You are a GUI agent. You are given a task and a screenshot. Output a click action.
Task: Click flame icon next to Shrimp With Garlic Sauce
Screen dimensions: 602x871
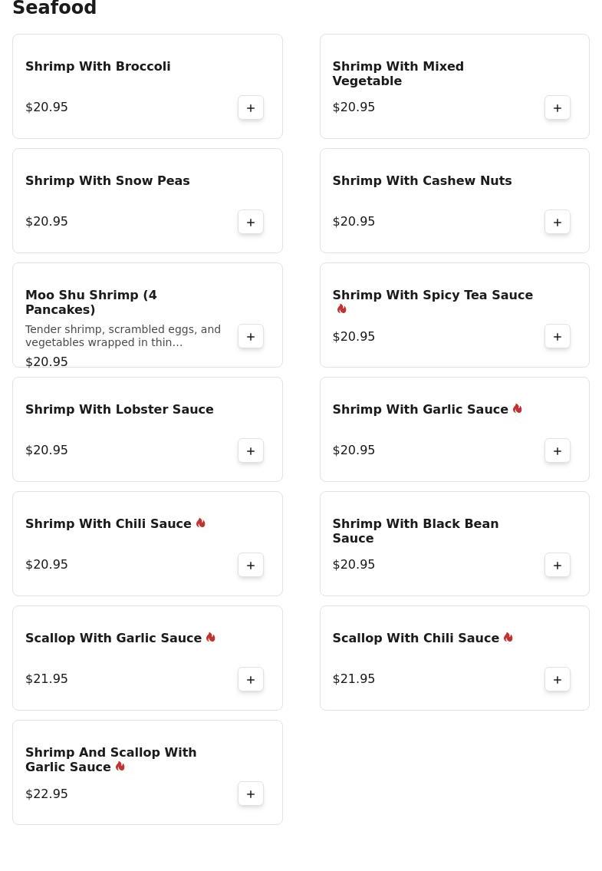click(517, 409)
